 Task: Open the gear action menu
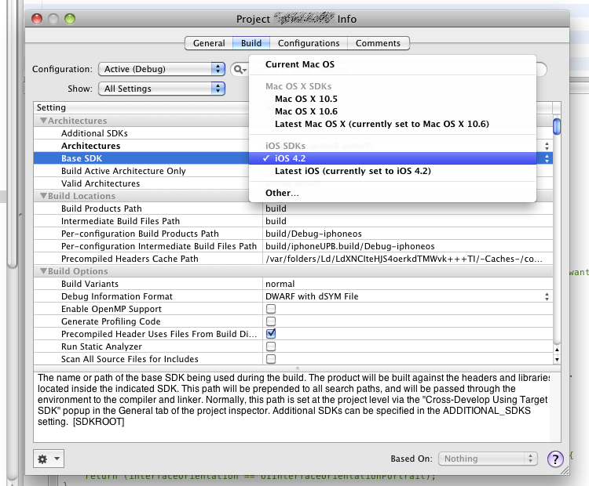click(x=49, y=459)
